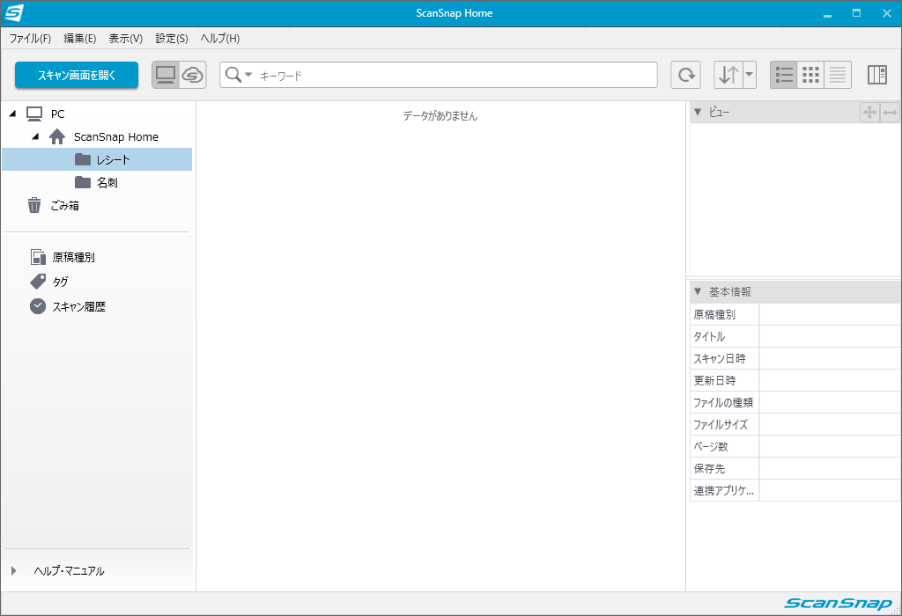Open the ごみ箱 trash
This screenshot has height=616, width=902.
tap(64, 205)
